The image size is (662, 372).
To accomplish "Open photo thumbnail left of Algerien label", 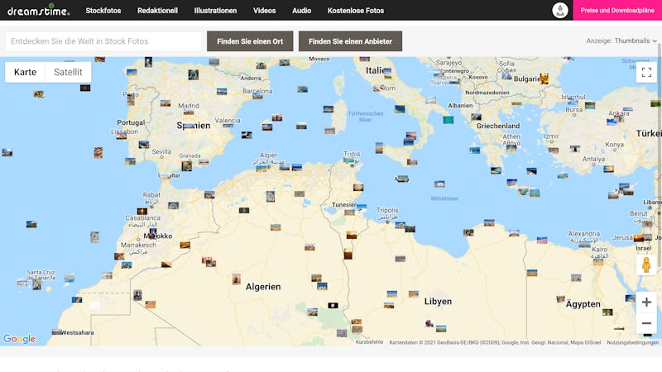I will 237,279.
